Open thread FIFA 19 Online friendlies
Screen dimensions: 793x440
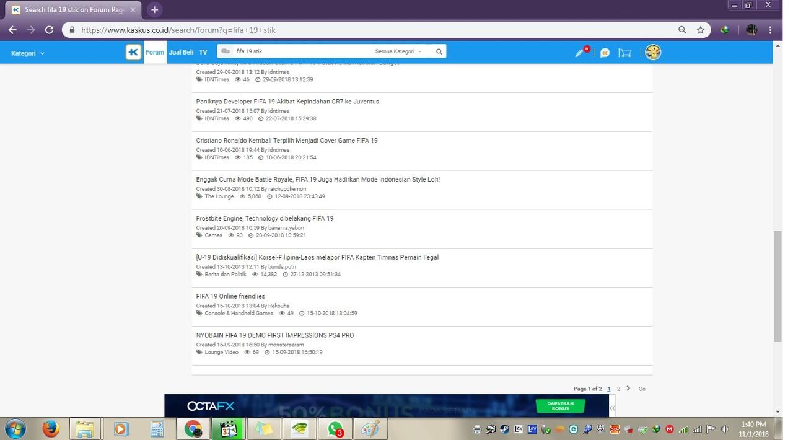pyautogui.click(x=230, y=296)
